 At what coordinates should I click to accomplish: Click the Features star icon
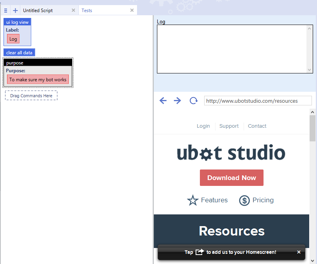193,200
